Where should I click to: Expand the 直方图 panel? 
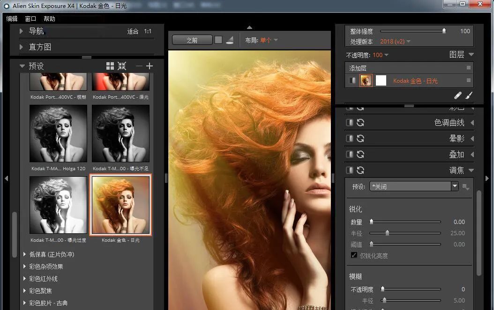[21, 47]
